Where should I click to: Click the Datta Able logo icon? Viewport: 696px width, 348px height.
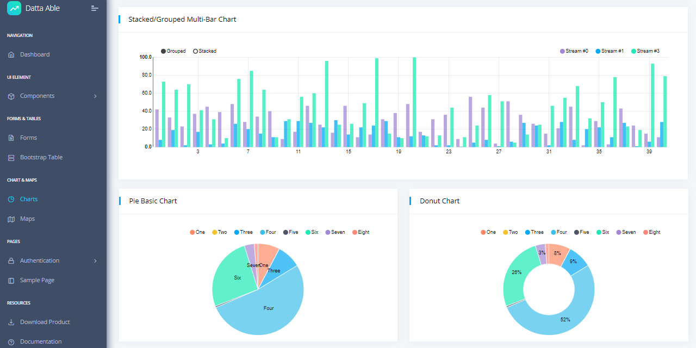[14, 8]
